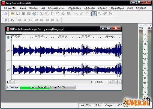Click the Go to End button
Screen dimensions: 153x109
tap(58, 20)
